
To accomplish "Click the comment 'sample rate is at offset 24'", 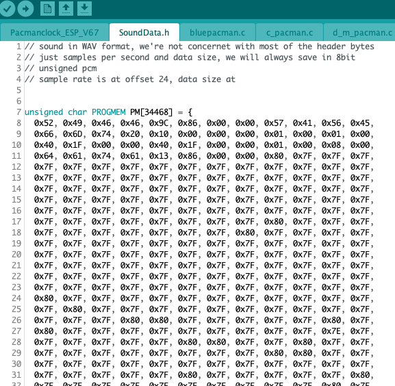I will click(x=103, y=79).
